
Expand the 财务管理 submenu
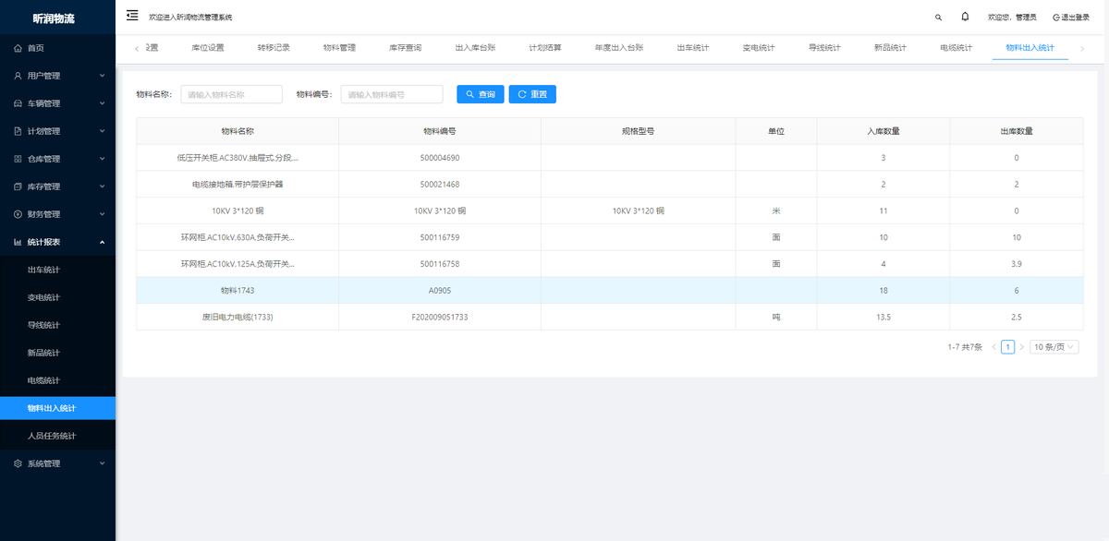(57, 214)
